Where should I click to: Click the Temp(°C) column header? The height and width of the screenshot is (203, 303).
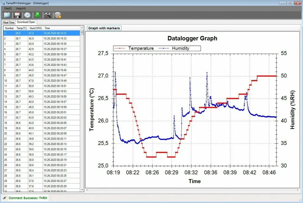pos(22,28)
